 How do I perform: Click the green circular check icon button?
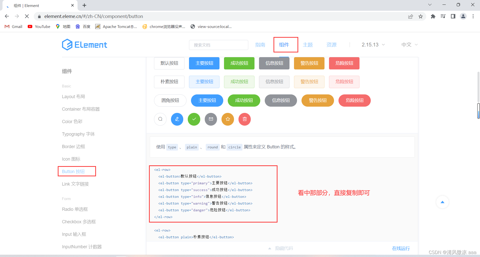(x=194, y=119)
